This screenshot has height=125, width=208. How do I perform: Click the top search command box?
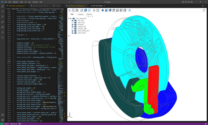(107, 2)
